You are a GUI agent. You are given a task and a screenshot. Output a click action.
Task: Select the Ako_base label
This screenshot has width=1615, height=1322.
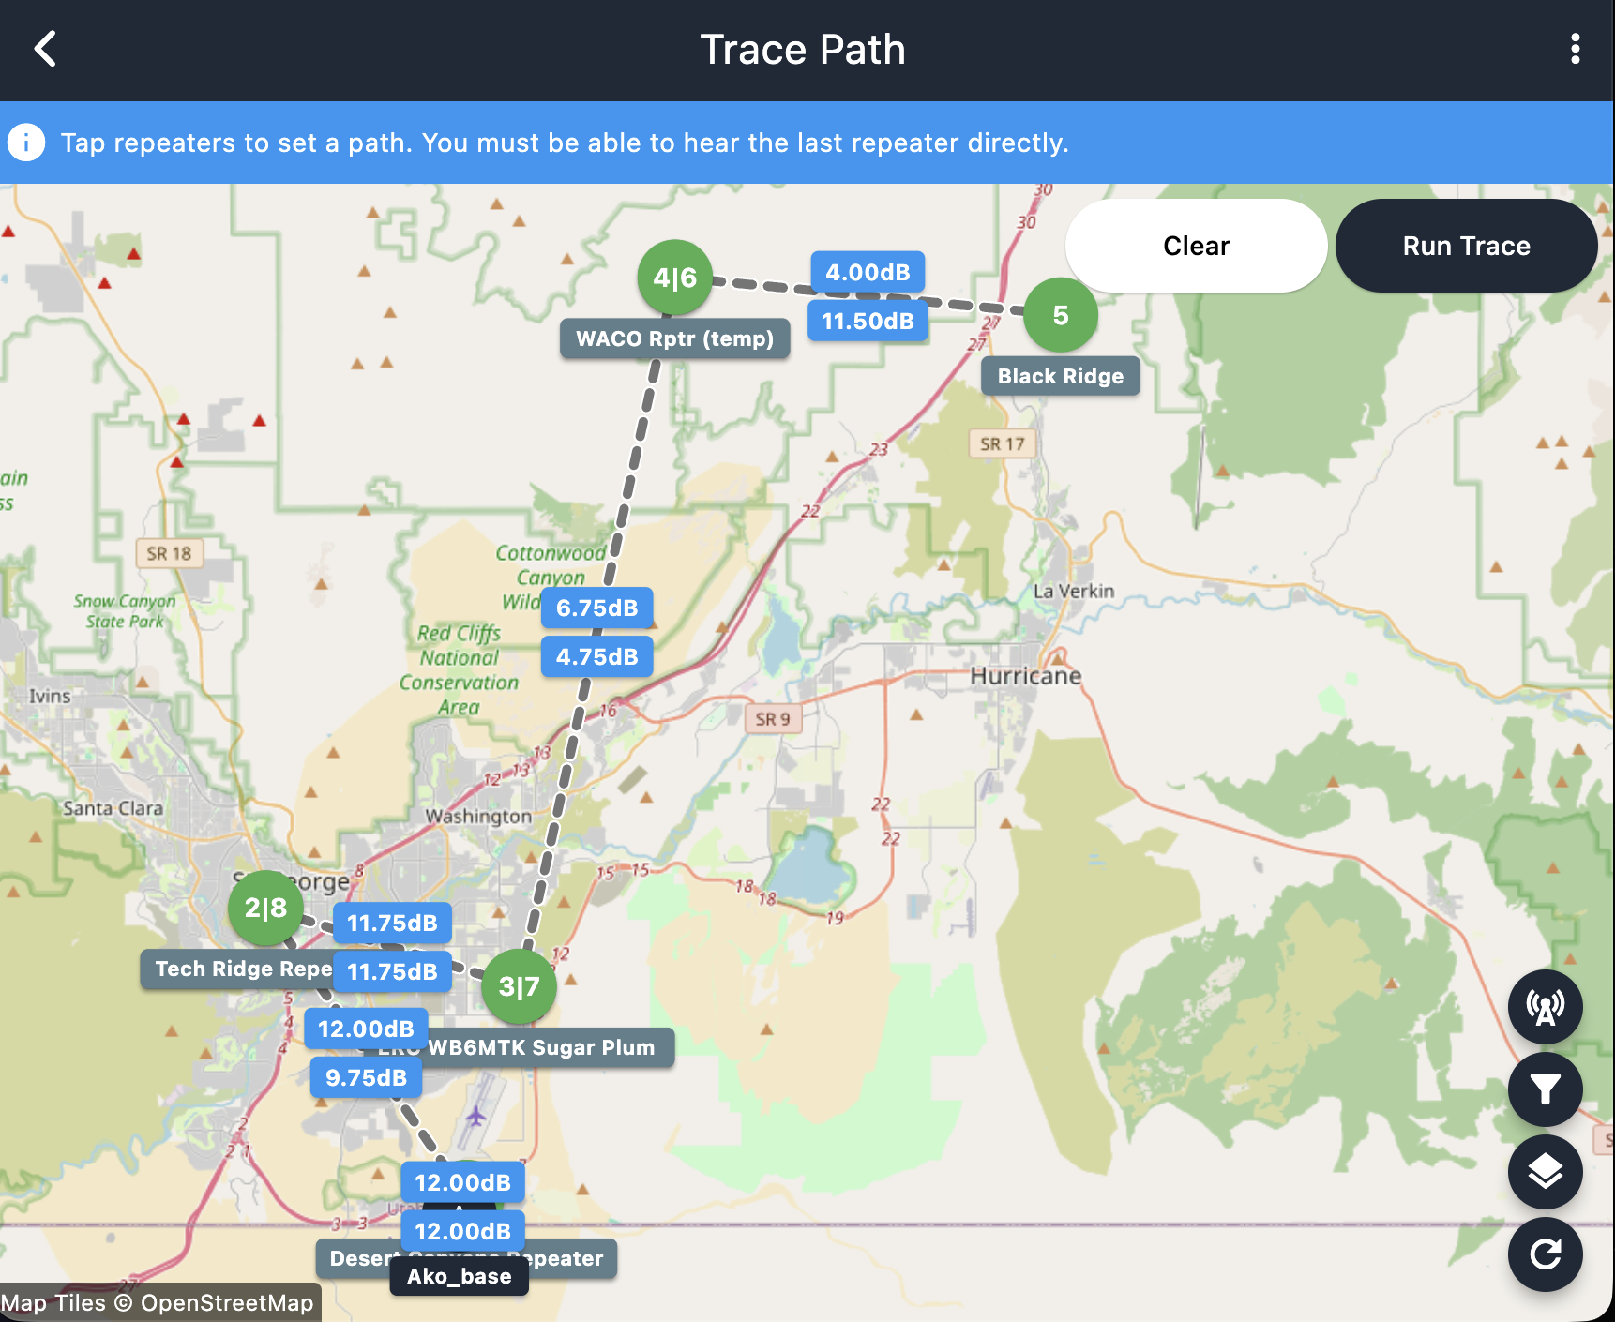pyautogui.click(x=459, y=1276)
